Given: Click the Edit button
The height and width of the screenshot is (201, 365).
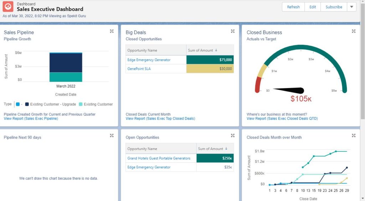Looking at the screenshot, I should pos(313,7).
